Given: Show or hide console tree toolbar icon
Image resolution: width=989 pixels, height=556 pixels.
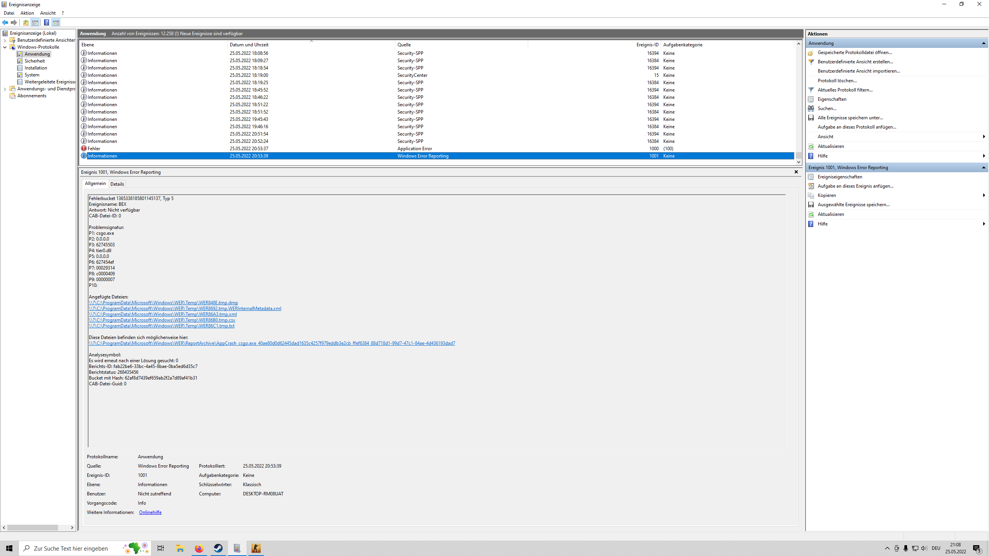Looking at the screenshot, I should (x=35, y=22).
